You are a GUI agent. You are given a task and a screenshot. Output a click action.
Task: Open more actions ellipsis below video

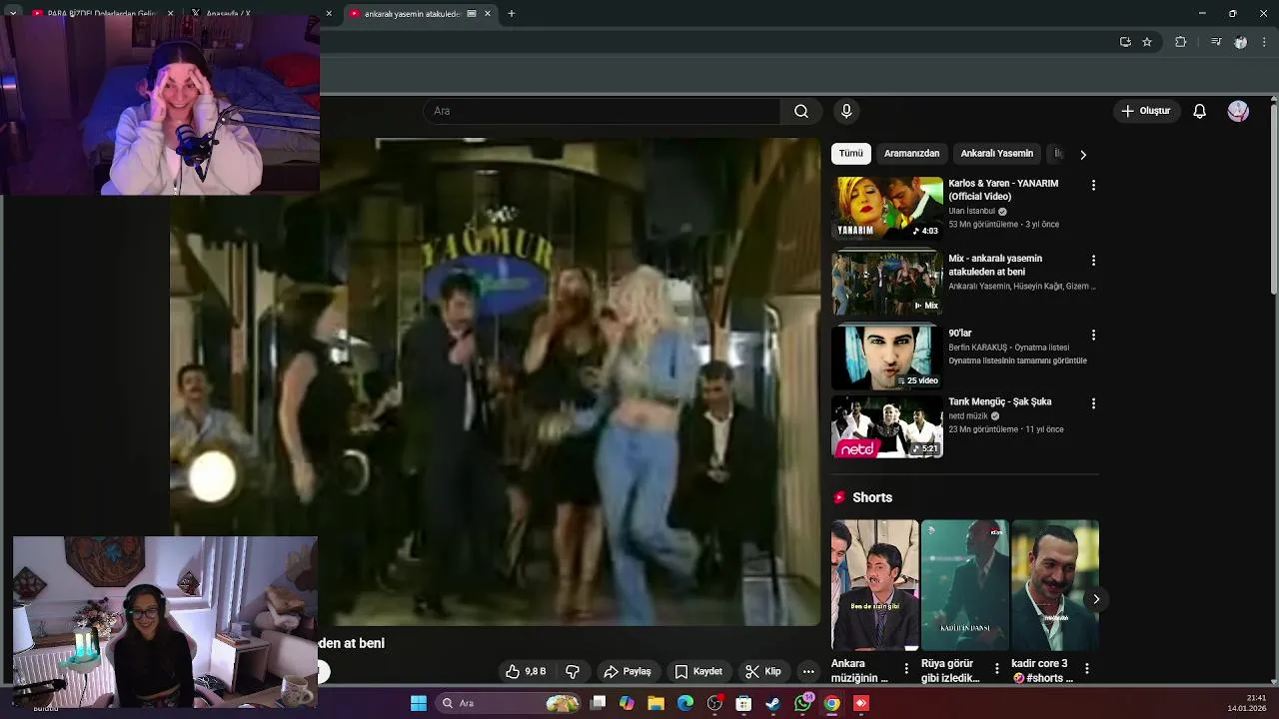(x=808, y=672)
